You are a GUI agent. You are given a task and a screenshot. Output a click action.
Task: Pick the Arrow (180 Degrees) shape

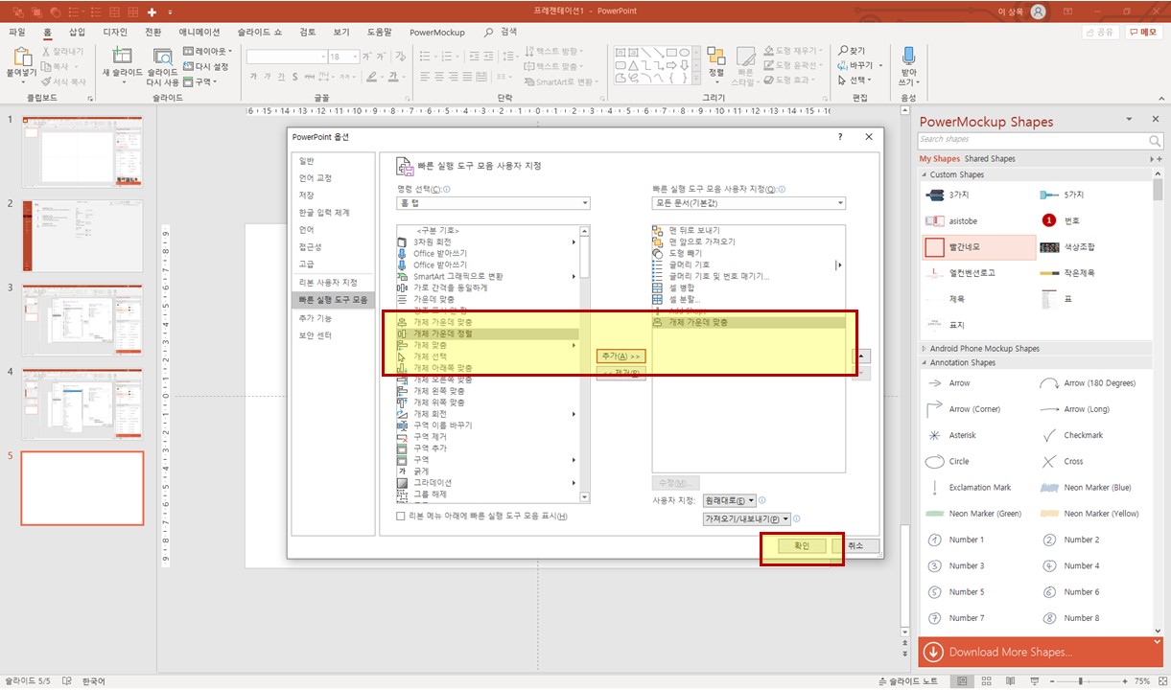click(1089, 383)
